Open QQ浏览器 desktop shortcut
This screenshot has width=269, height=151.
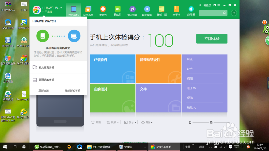pyautogui.click(x=8, y=24)
